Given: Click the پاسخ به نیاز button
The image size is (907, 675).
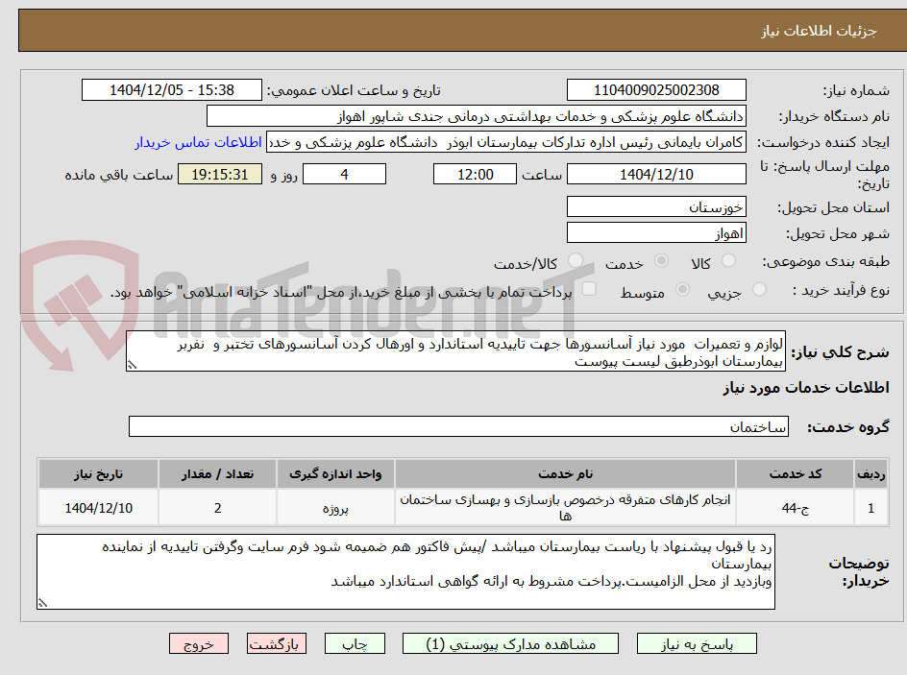Looking at the screenshot, I should tap(697, 643).
